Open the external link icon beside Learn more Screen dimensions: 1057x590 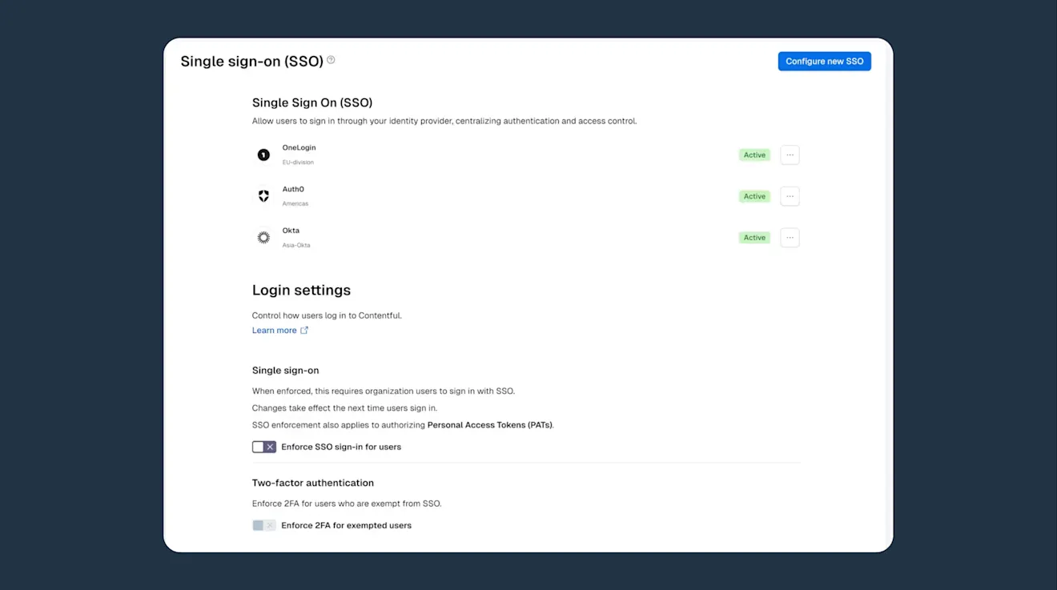click(x=304, y=331)
